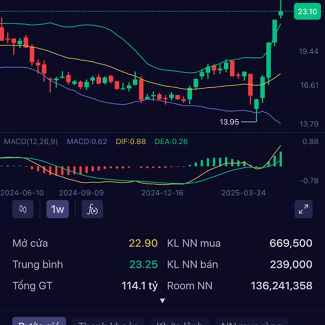Change the 1w timeframe setting
Viewport: 325px width, 325px height.
(57, 209)
